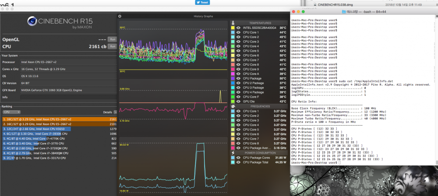The height and width of the screenshot is (196, 438).
Task: Click purple color swatch for CPU Package temperature
Action: [x=233, y=78]
